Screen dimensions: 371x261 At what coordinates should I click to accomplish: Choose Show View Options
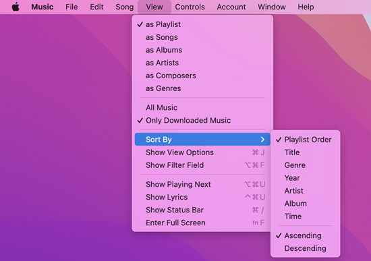[202, 152]
